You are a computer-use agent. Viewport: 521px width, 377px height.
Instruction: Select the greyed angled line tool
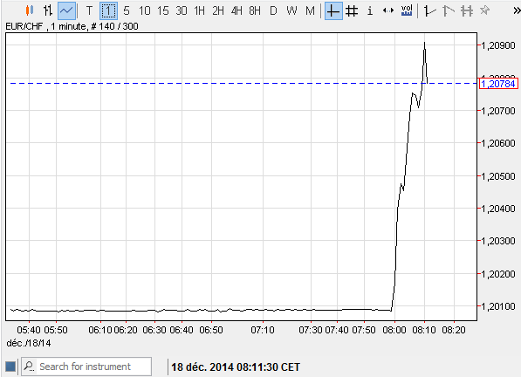(x=449, y=11)
